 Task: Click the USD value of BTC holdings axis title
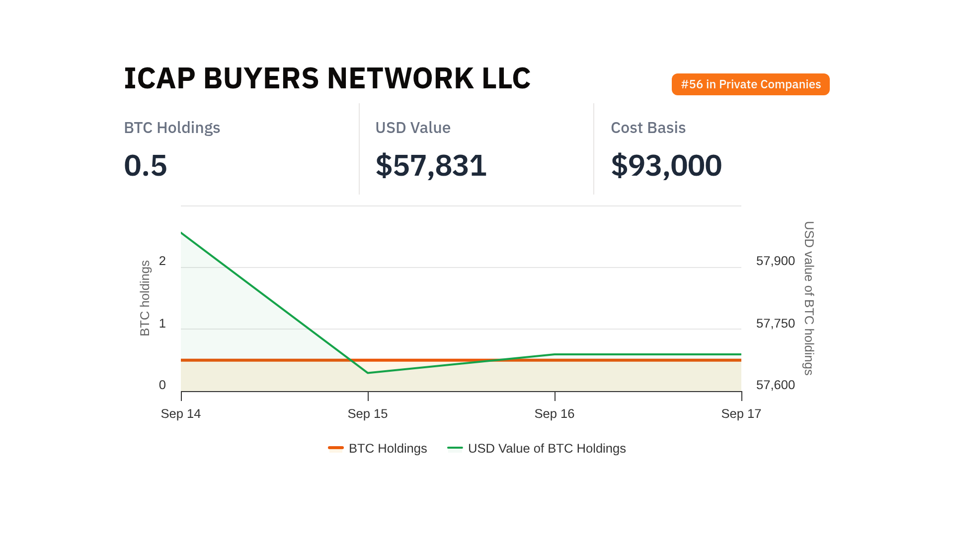click(x=809, y=298)
